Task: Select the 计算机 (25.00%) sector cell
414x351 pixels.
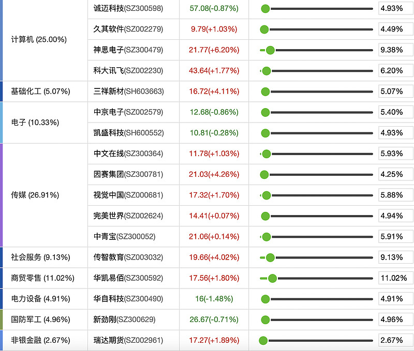Action: point(39,39)
